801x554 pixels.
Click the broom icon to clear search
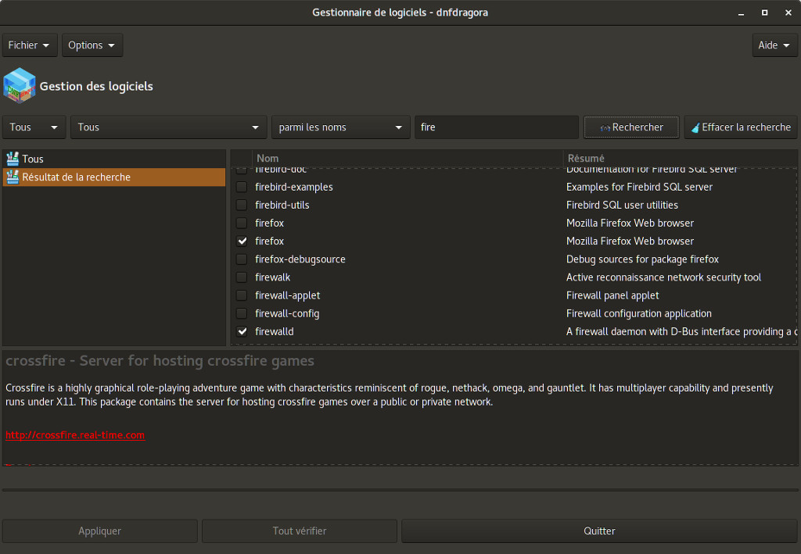point(695,127)
